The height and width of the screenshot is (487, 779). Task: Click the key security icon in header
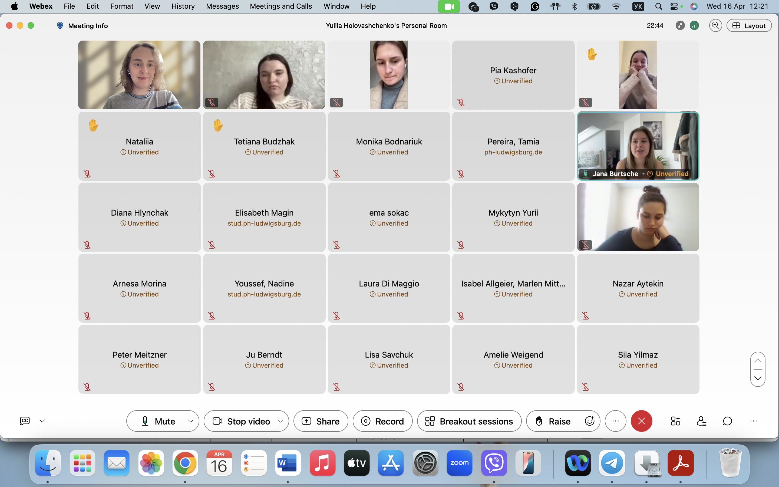coord(680,25)
